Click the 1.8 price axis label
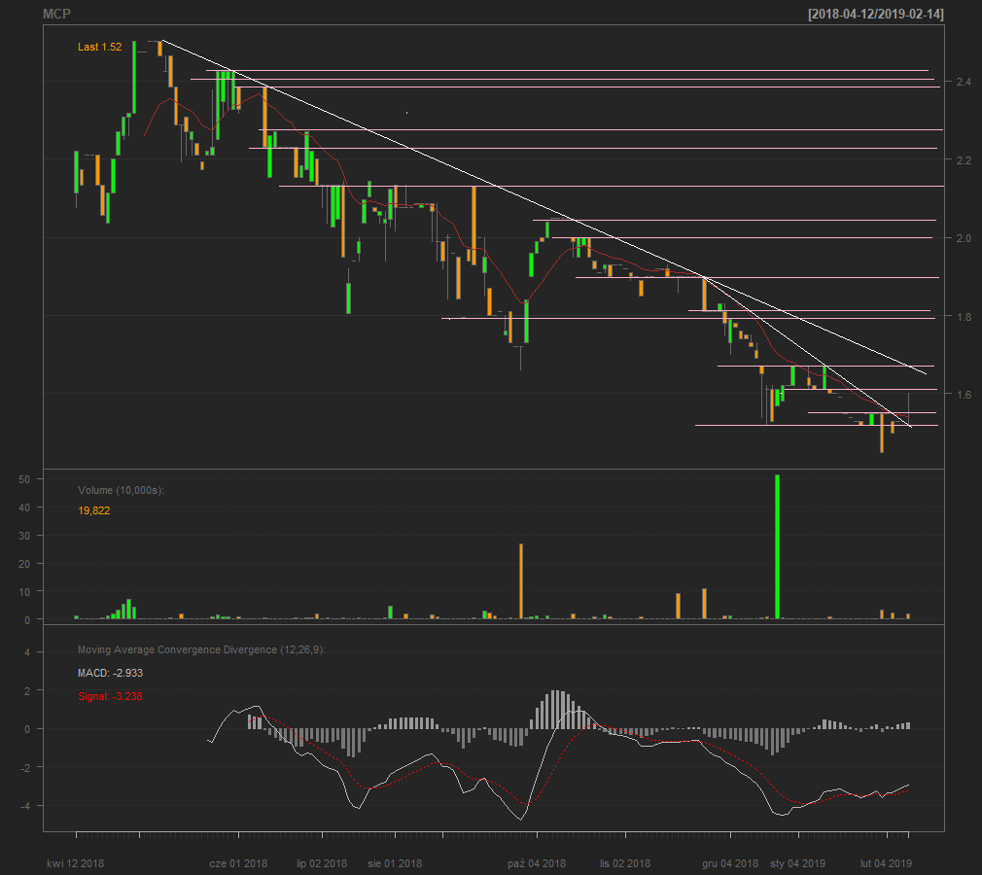Viewport: 982px width, 875px height. tap(964, 316)
